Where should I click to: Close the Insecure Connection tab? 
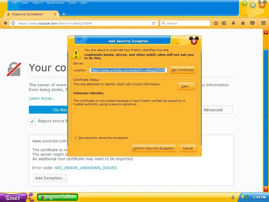coord(55,14)
